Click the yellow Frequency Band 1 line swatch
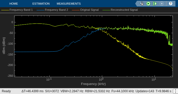Viewport: 178px width, 94px height. click(x=5, y=10)
